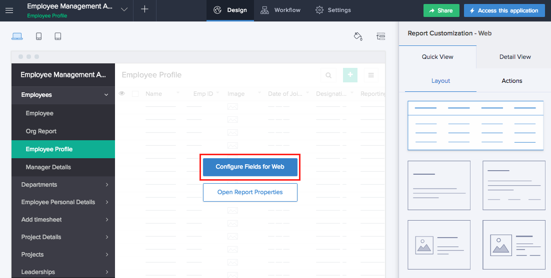Click the Reporting column header

coord(373,94)
